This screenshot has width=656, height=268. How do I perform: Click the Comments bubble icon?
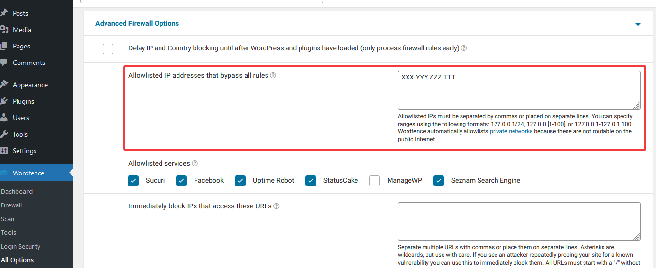pos(3,63)
